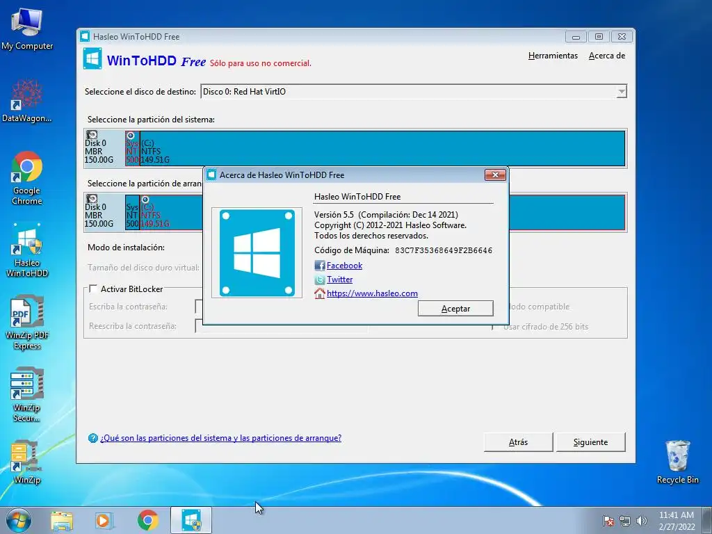Launch Hasleo WinToHDD desktop shortcut

tap(27, 250)
